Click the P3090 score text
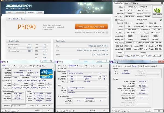 point(27,27)
